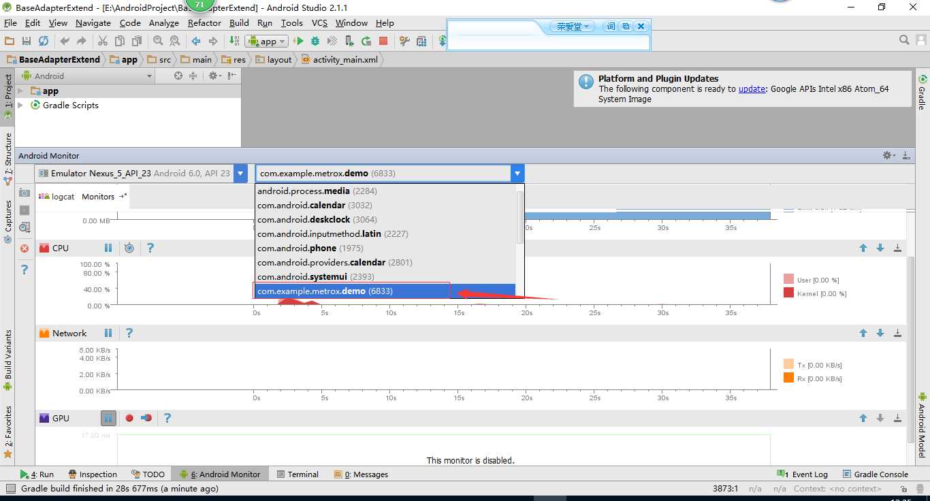Open the CPU monitor help question mark

(x=150, y=248)
